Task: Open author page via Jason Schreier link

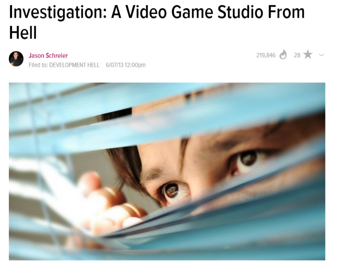Action: click(48, 55)
